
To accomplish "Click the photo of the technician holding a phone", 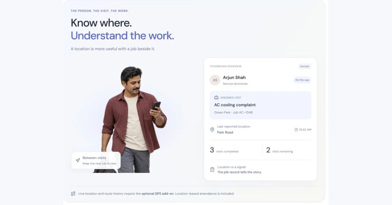I will point(134,120).
